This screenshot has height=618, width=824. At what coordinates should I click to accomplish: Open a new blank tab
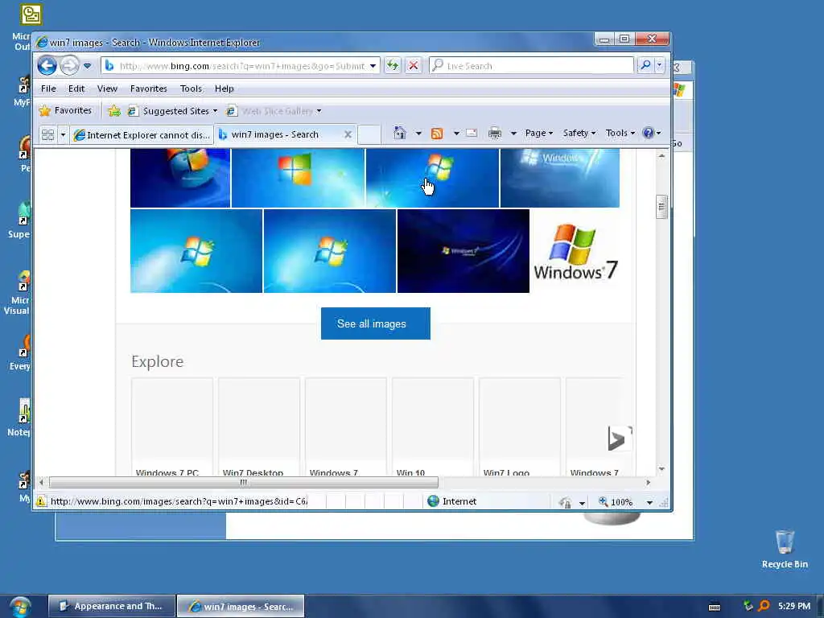tap(369, 134)
